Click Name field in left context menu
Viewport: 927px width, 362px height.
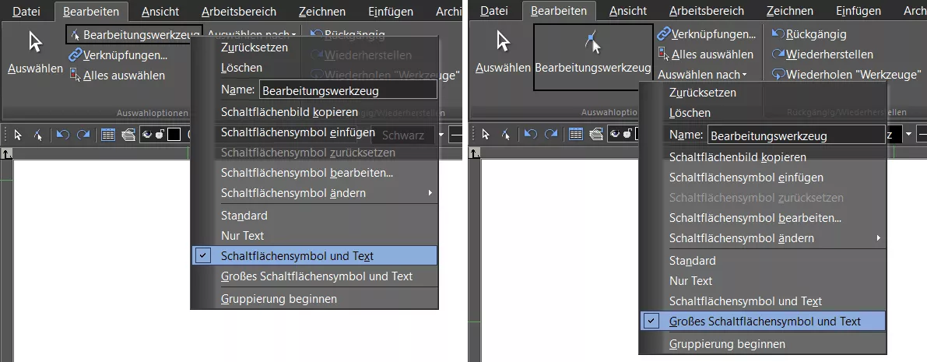[348, 90]
